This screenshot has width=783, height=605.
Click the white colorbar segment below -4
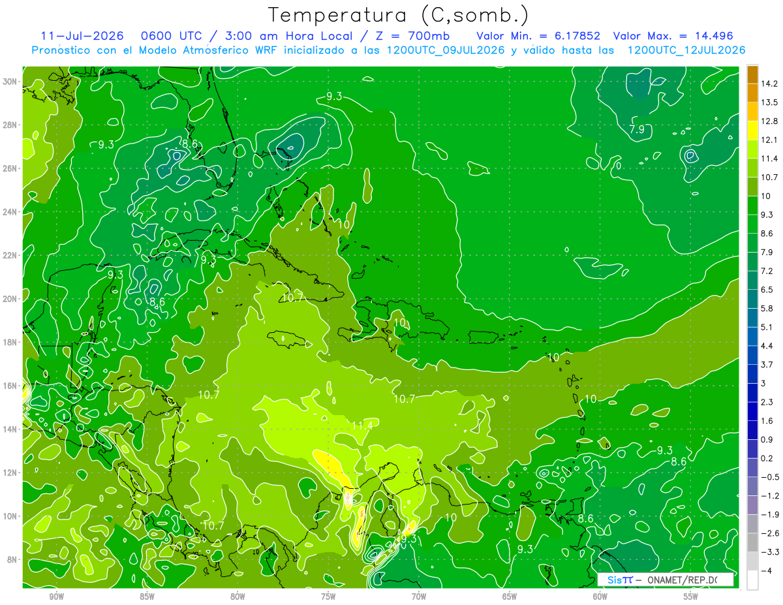click(752, 580)
